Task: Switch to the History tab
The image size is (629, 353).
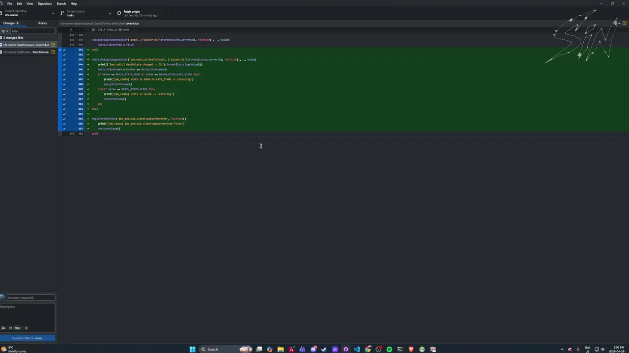Action: (x=42, y=23)
